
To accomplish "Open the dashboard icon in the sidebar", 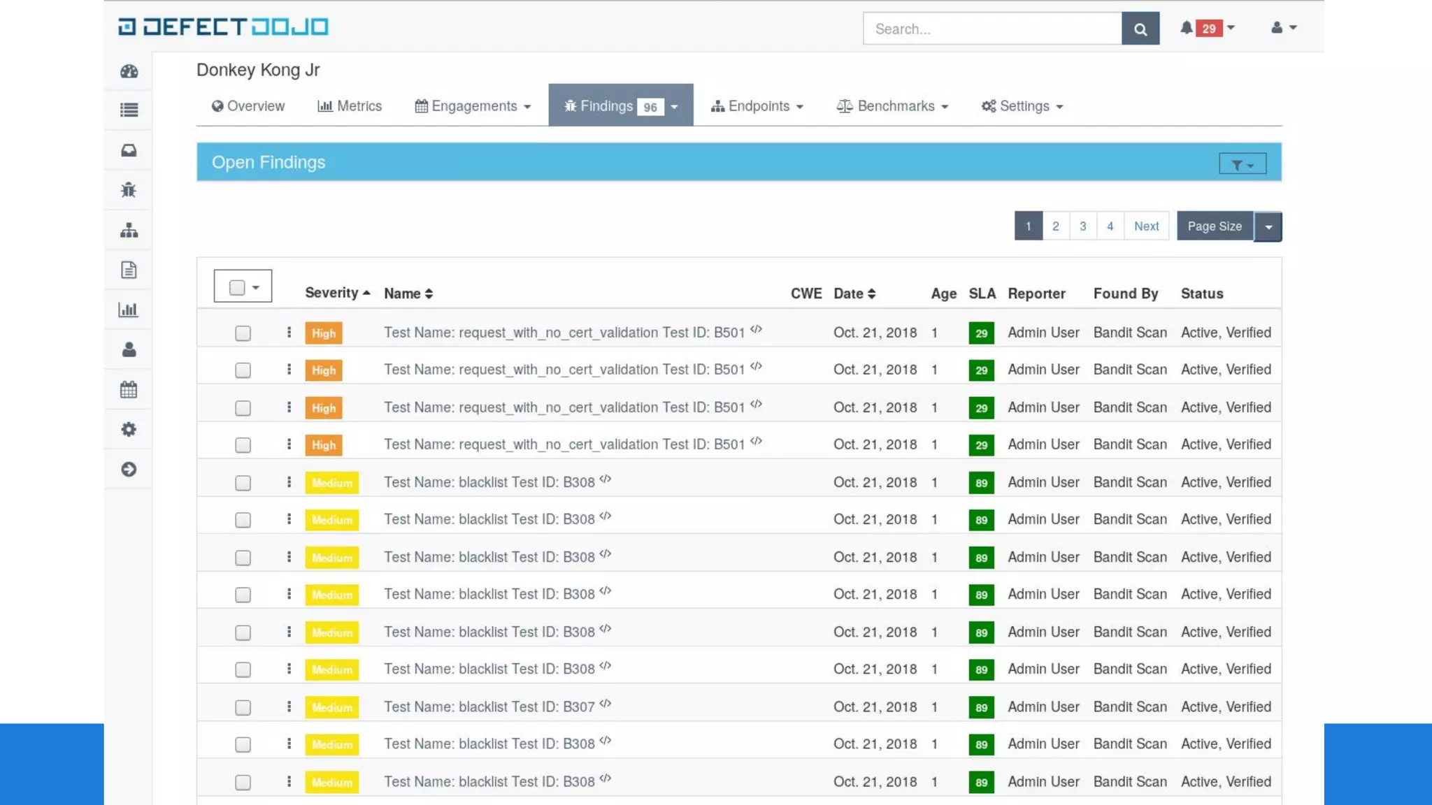I will coord(129,71).
